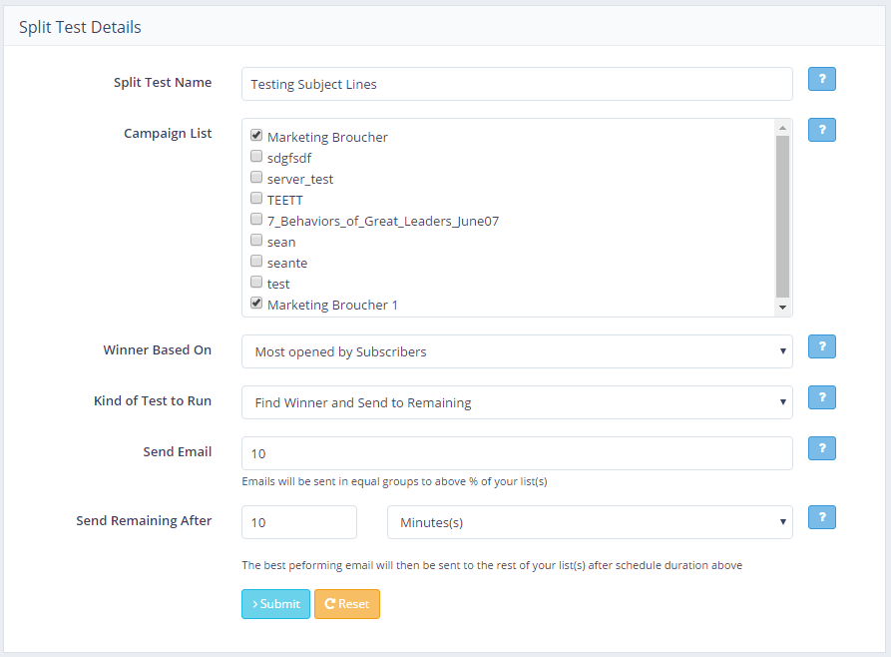This screenshot has width=891, height=657.
Task: Click the Send Email percentage field
Action: click(517, 453)
